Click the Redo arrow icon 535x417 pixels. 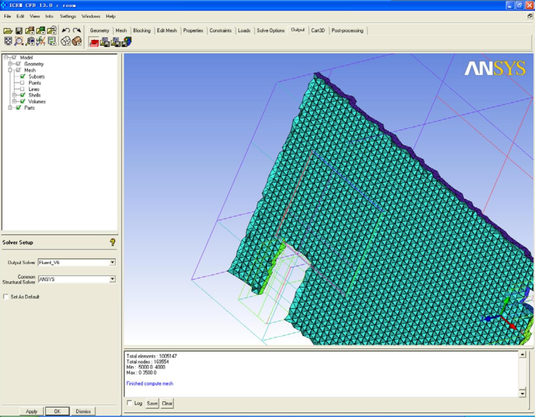(x=77, y=30)
